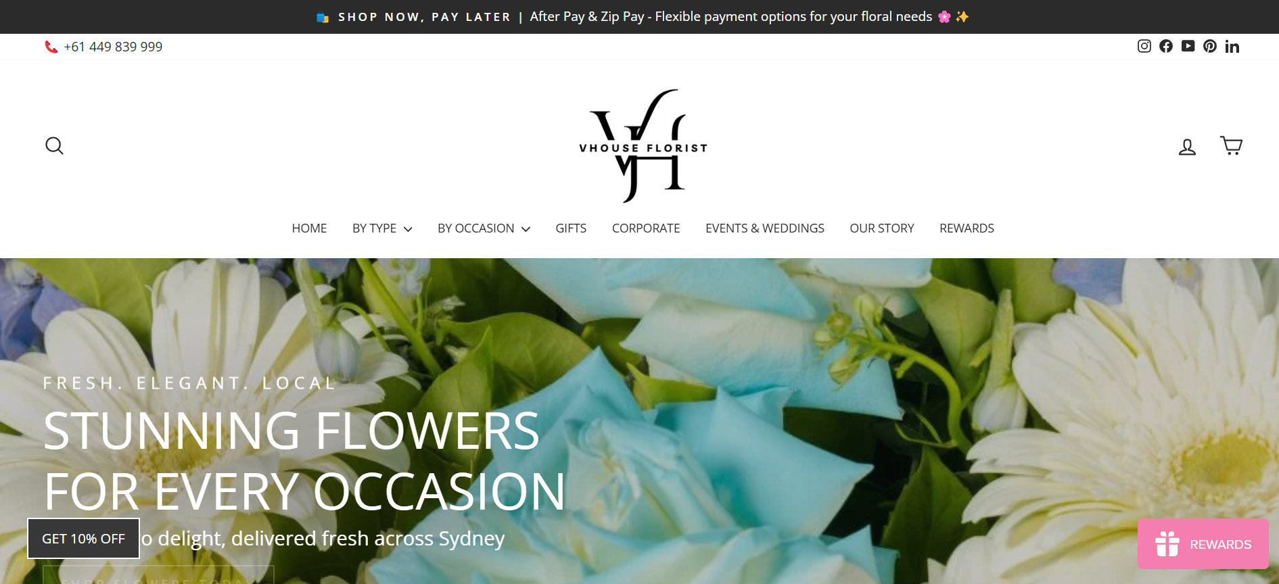Open the Pinterest social icon
Screen dimensions: 1279x584
[1210, 46]
